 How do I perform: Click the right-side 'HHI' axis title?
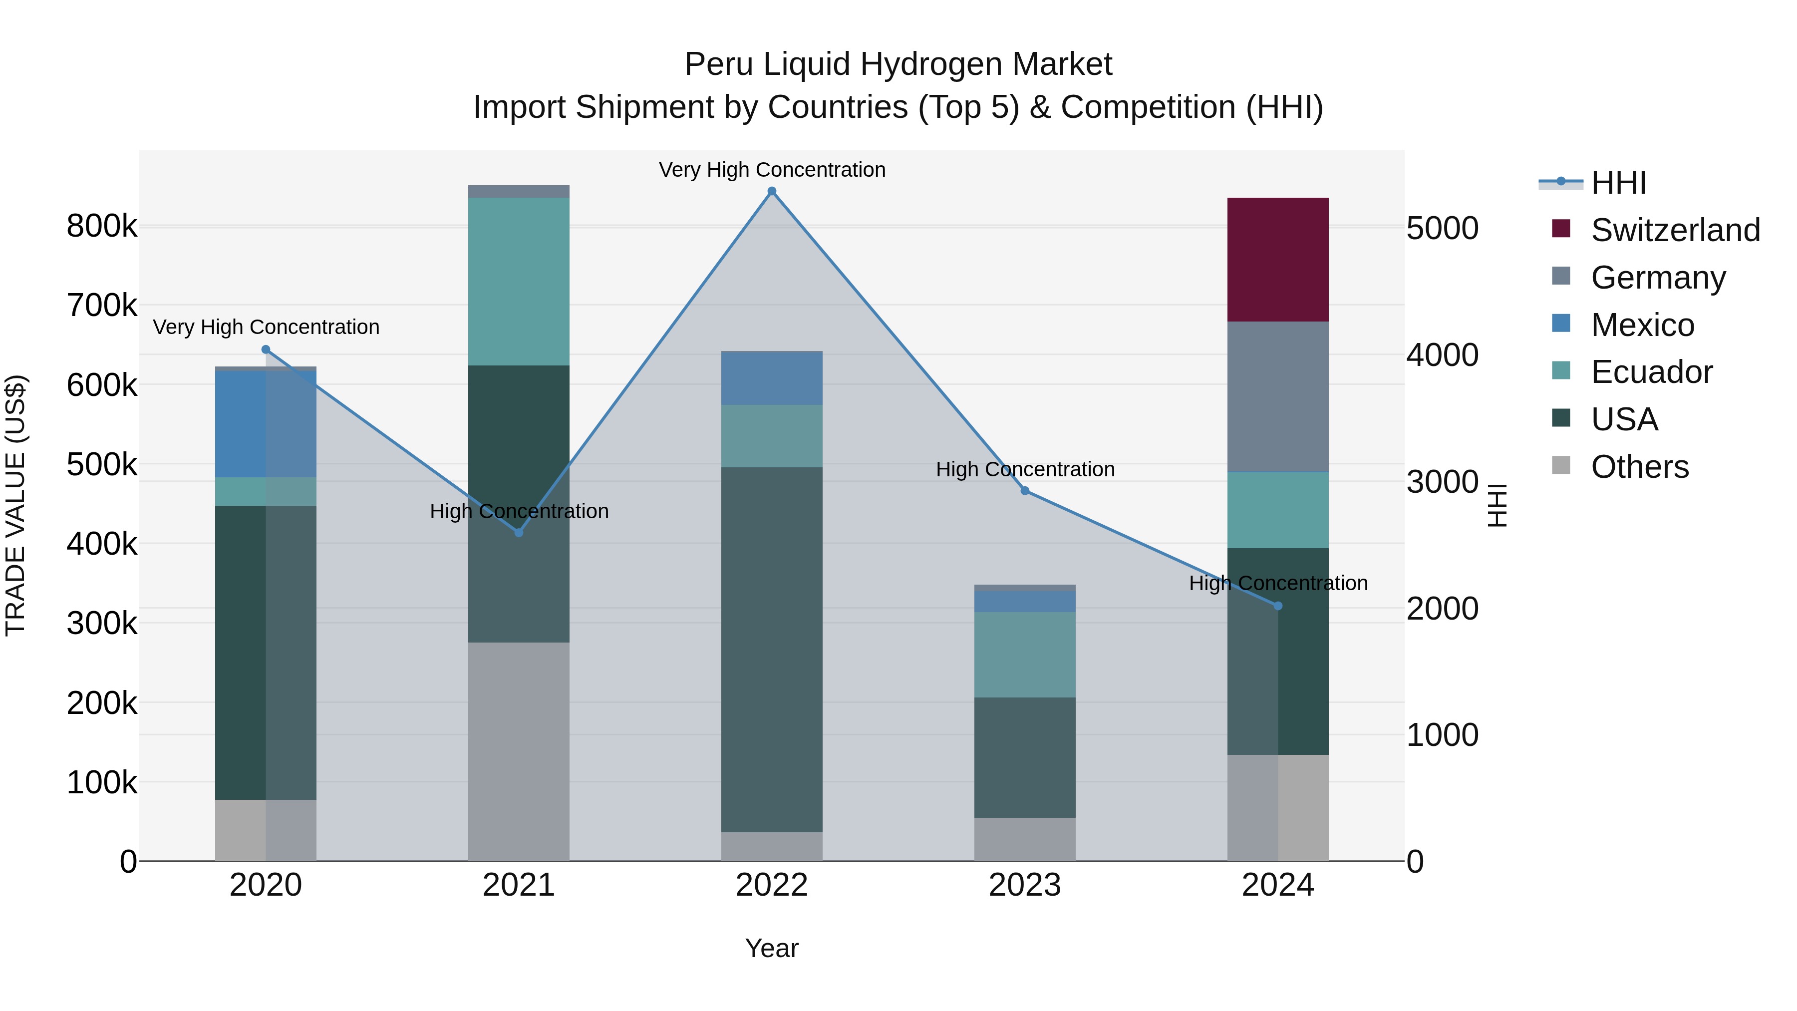pyautogui.click(x=1497, y=505)
